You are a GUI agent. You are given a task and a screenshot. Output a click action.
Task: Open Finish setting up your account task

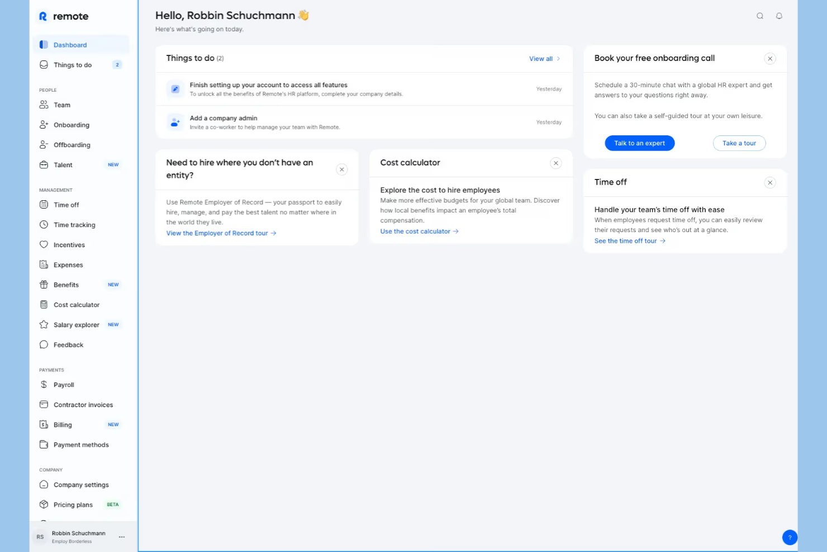click(x=364, y=89)
